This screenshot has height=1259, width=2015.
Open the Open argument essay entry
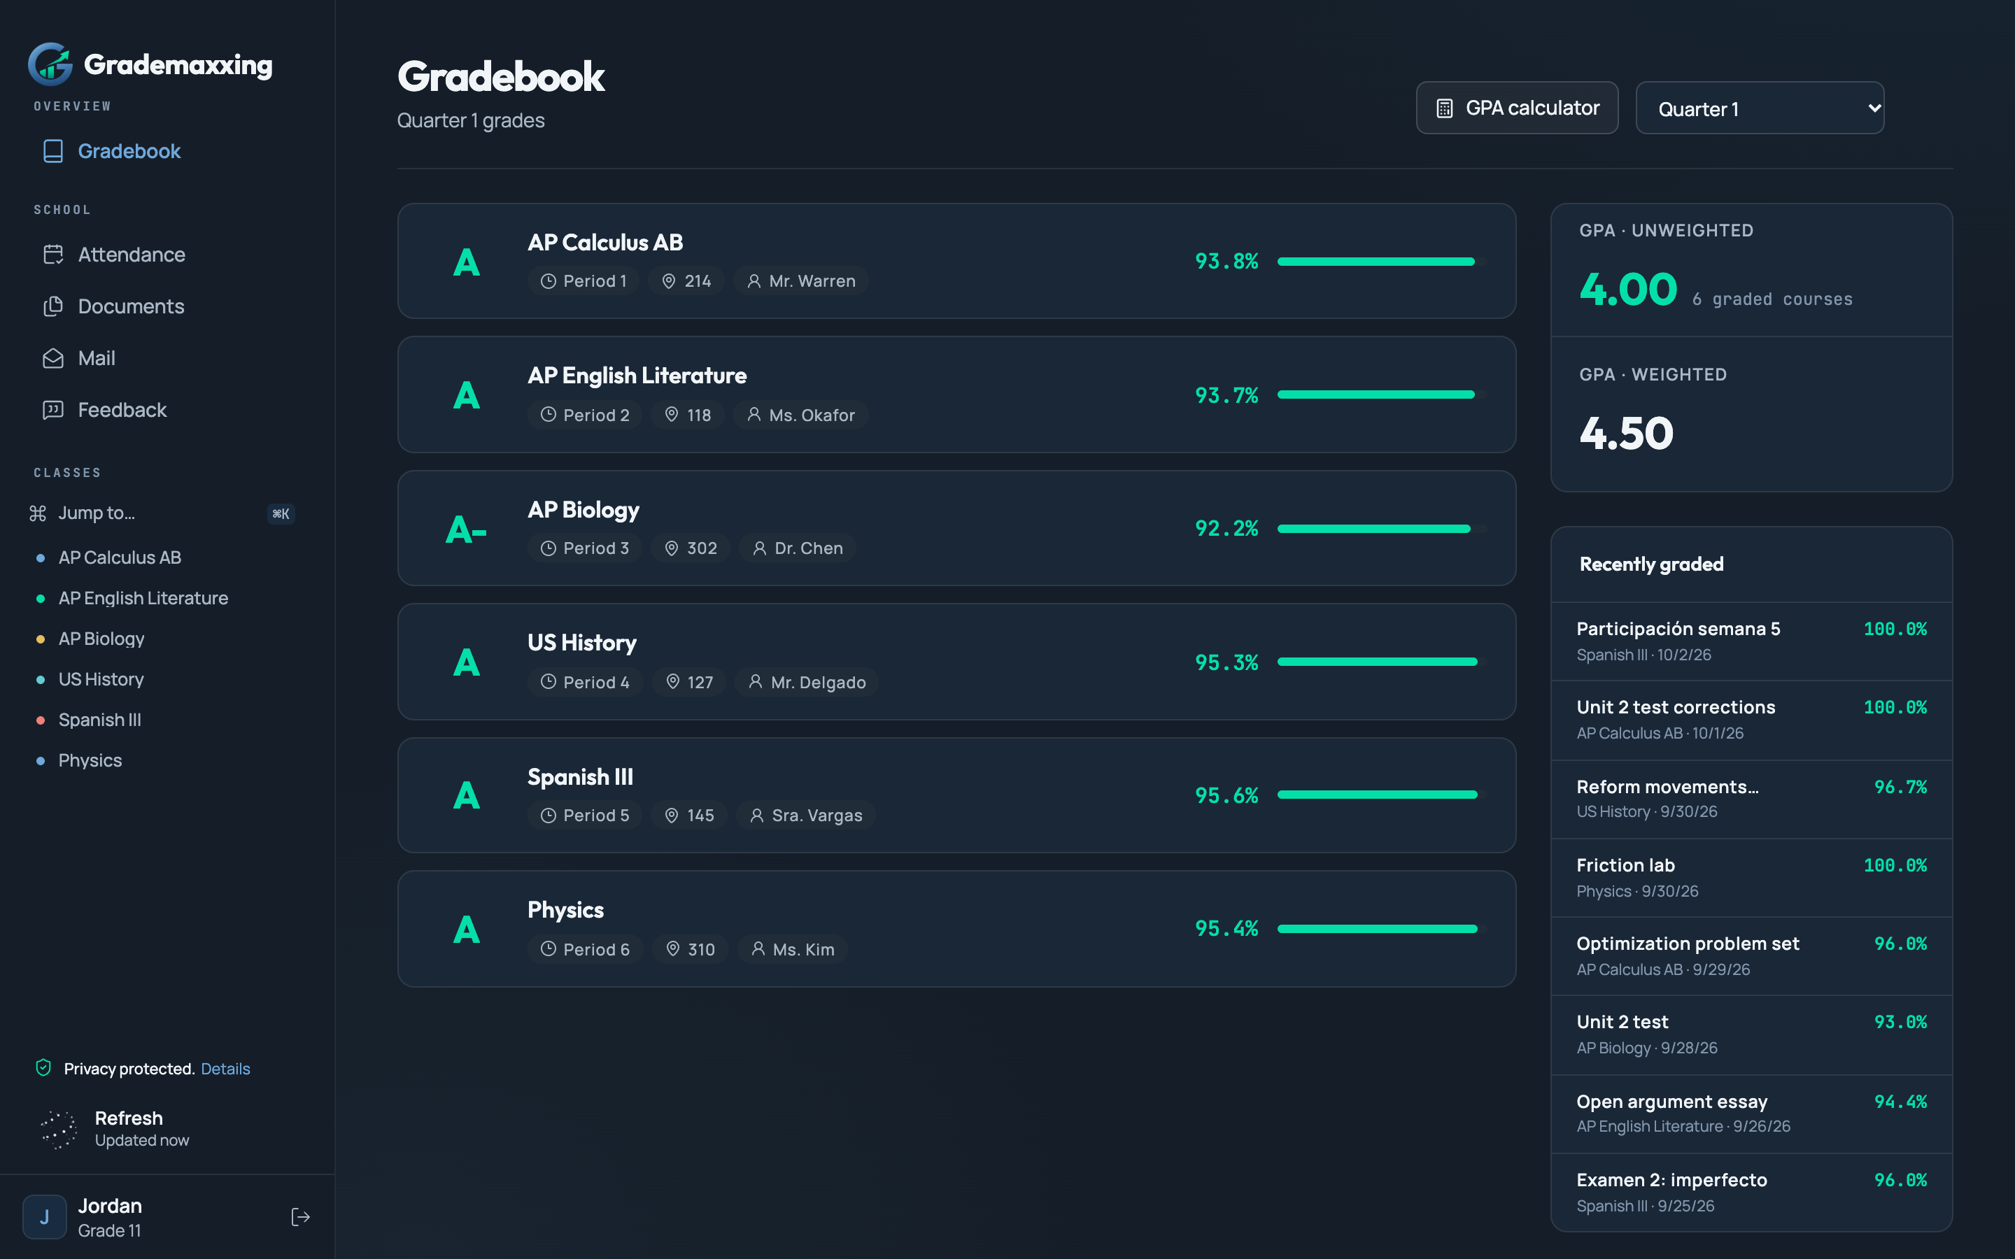pos(1751,1114)
